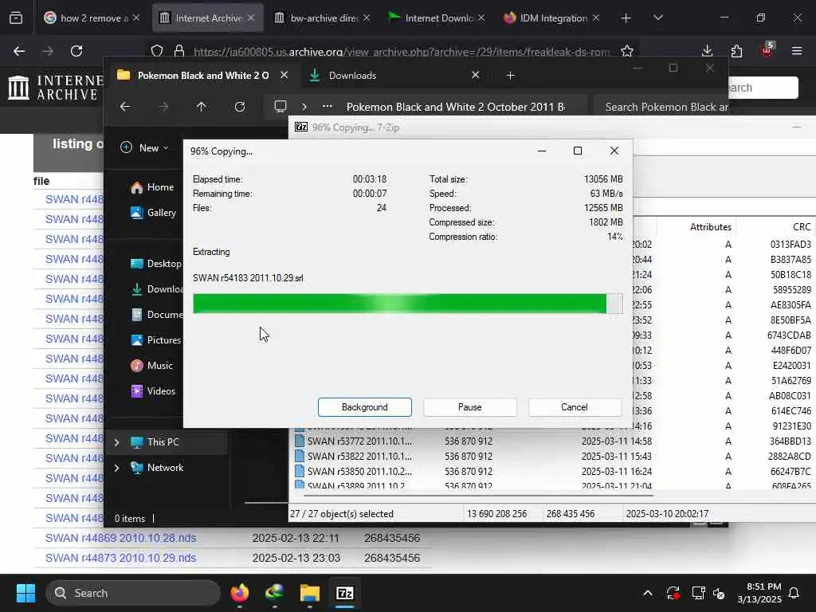Open the Firefox tab list button

(16, 18)
